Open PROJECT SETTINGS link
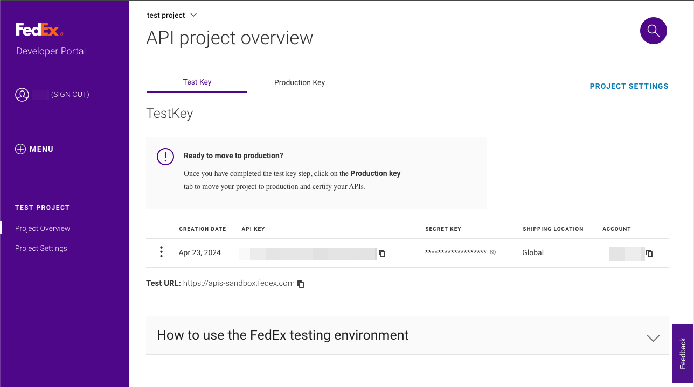Screen dimensions: 694x387 click(x=629, y=86)
